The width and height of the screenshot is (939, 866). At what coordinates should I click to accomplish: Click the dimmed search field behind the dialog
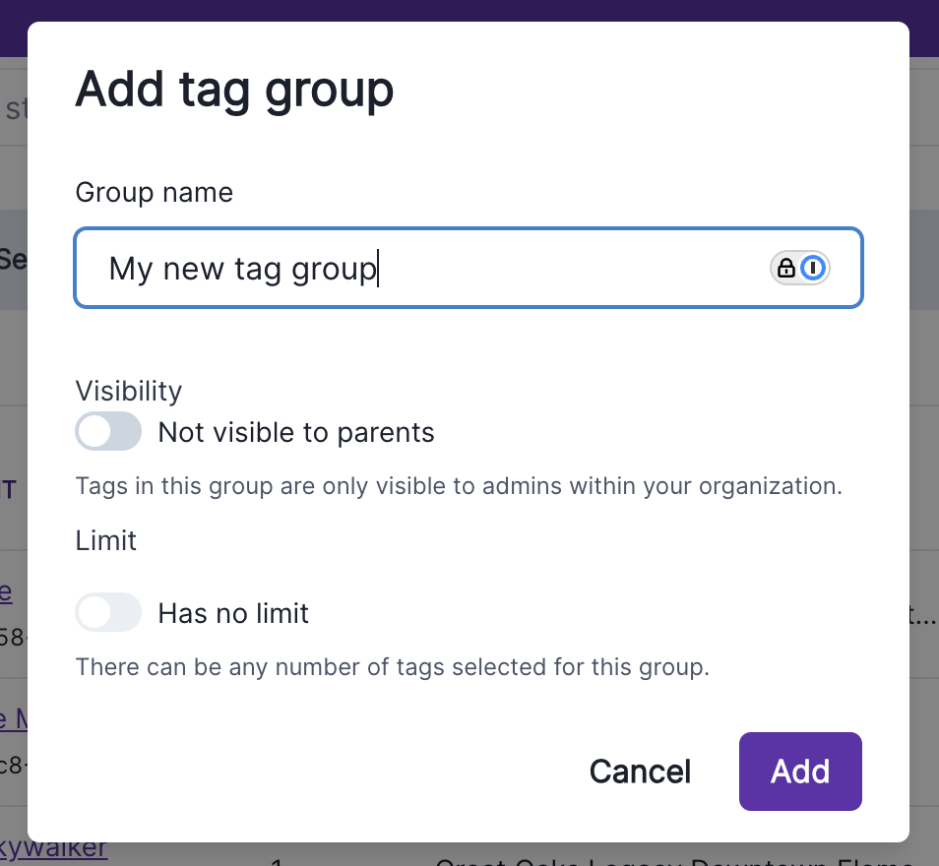pyautogui.click(x=14, y=108)
